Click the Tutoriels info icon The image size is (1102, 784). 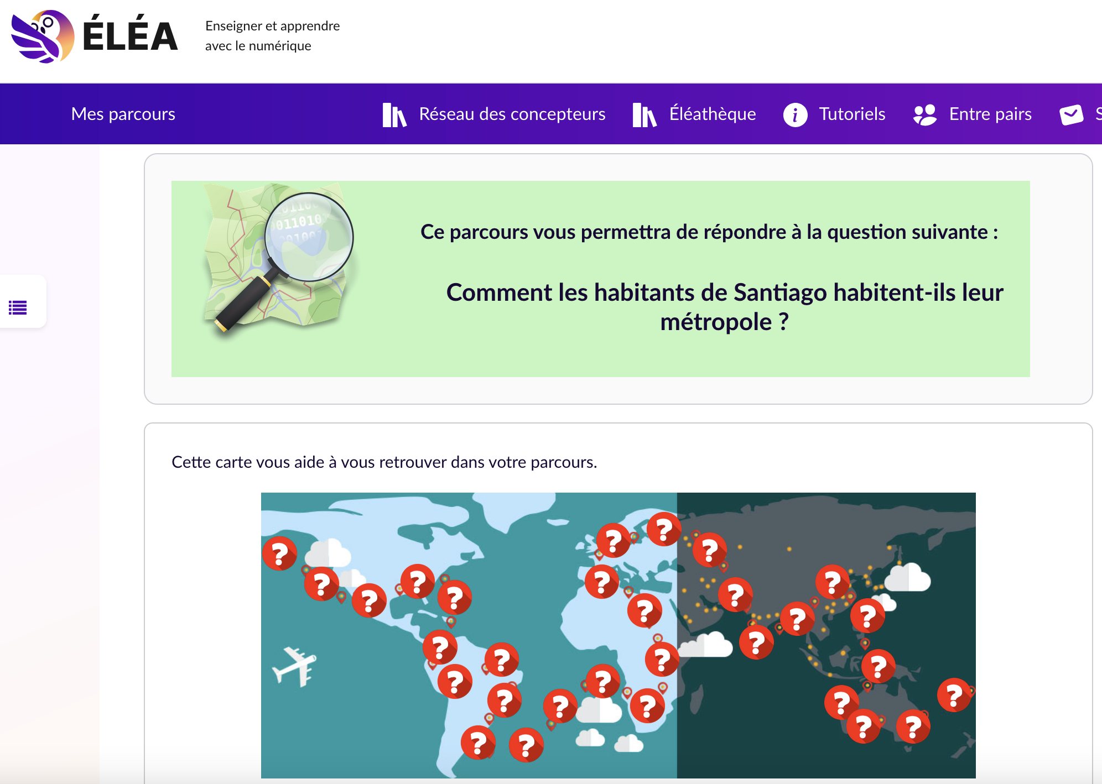coord(795,115)
